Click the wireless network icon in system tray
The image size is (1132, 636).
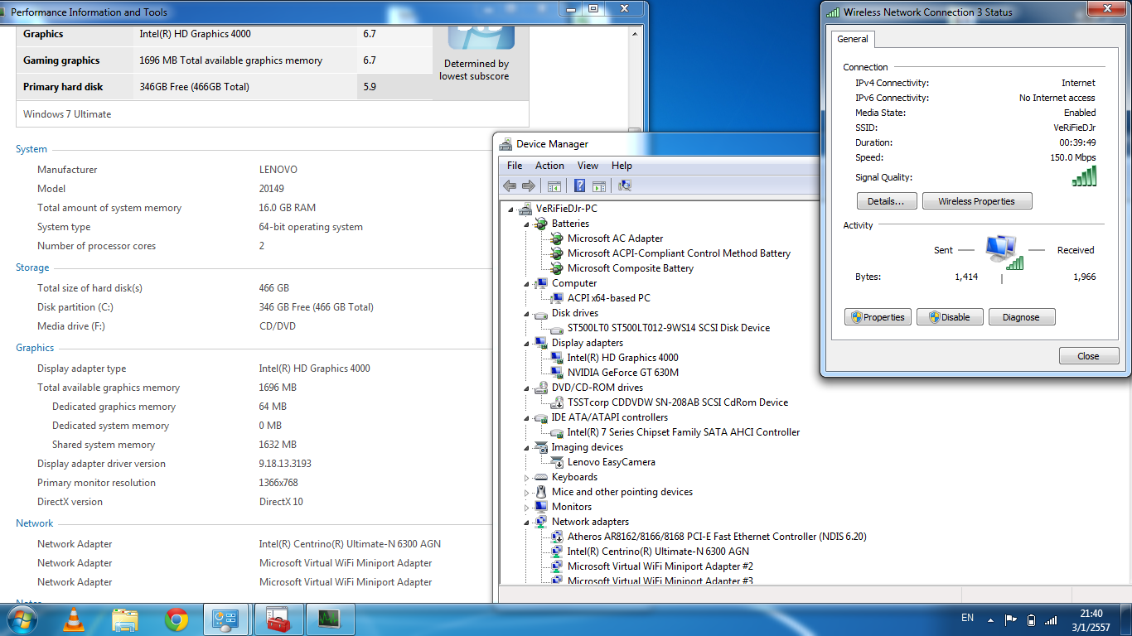tap(1051, 619)
